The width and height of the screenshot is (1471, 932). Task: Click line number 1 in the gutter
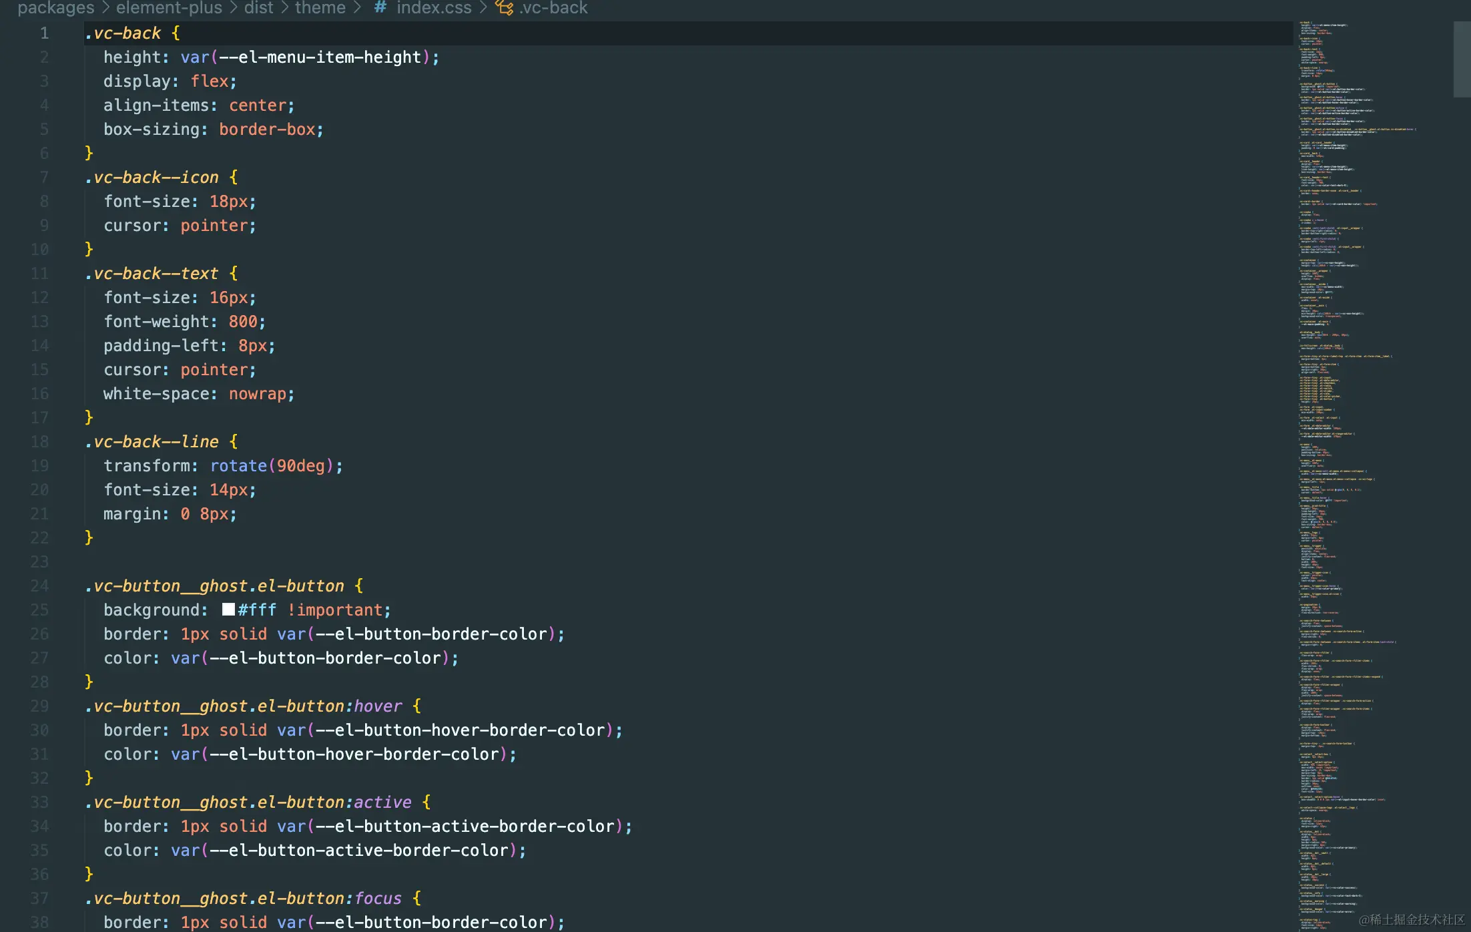(44, 33)
